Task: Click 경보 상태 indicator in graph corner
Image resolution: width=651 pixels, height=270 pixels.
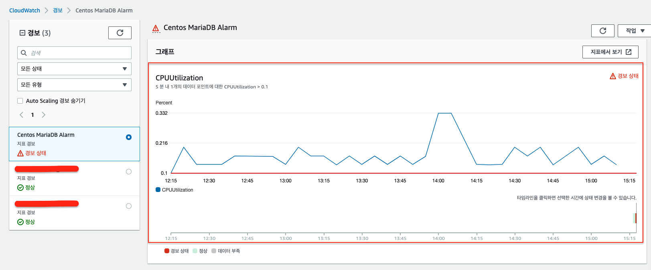Action: point(624,76)
